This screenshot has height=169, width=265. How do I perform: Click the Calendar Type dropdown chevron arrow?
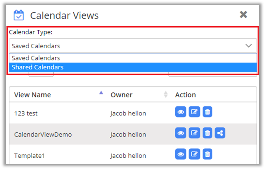(x=249, y=46)
